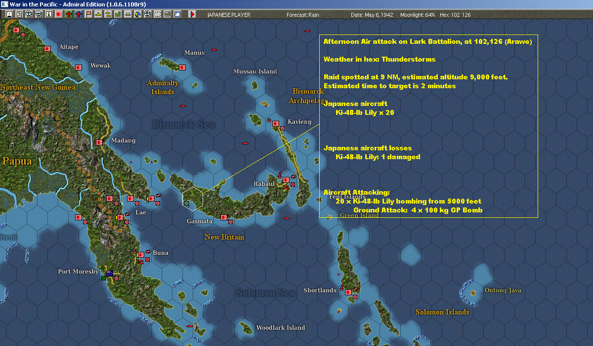Click the red end turn arrow
Screen dimensions: 593x346
pyautogui.click(x=192, y=15)
